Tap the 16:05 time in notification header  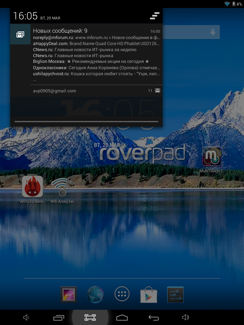(x=25, y=16)
